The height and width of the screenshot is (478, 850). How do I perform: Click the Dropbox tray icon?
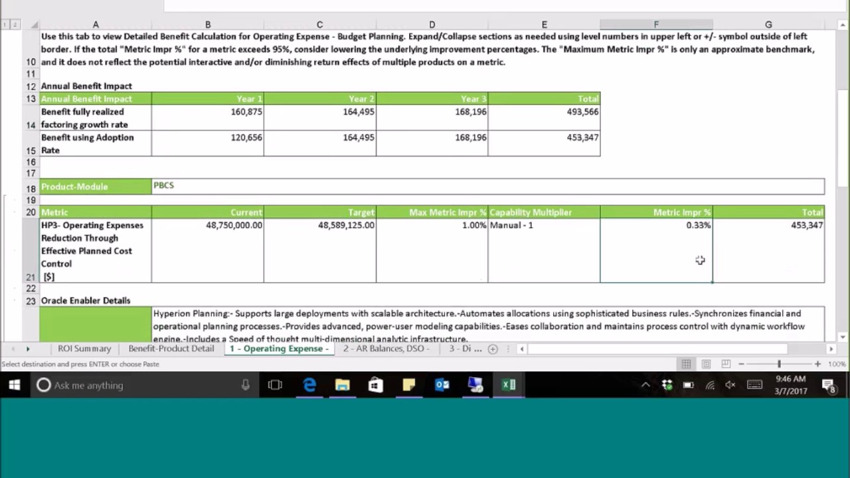(667, 385)
